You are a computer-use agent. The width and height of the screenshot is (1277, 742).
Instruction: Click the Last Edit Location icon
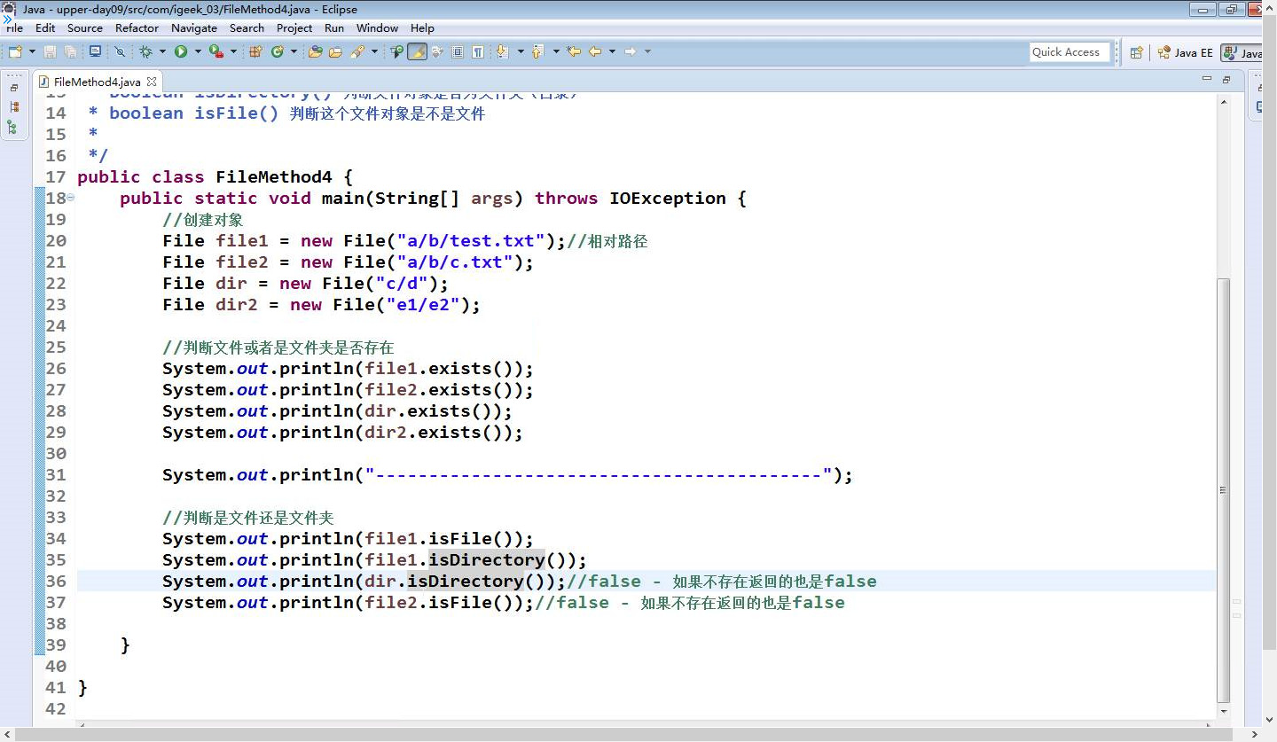574,51
